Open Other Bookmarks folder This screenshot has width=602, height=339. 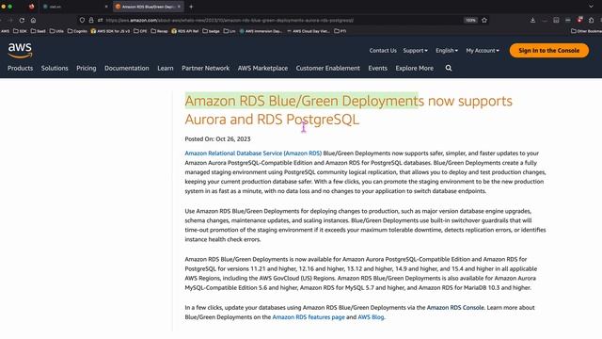(586, 31)
